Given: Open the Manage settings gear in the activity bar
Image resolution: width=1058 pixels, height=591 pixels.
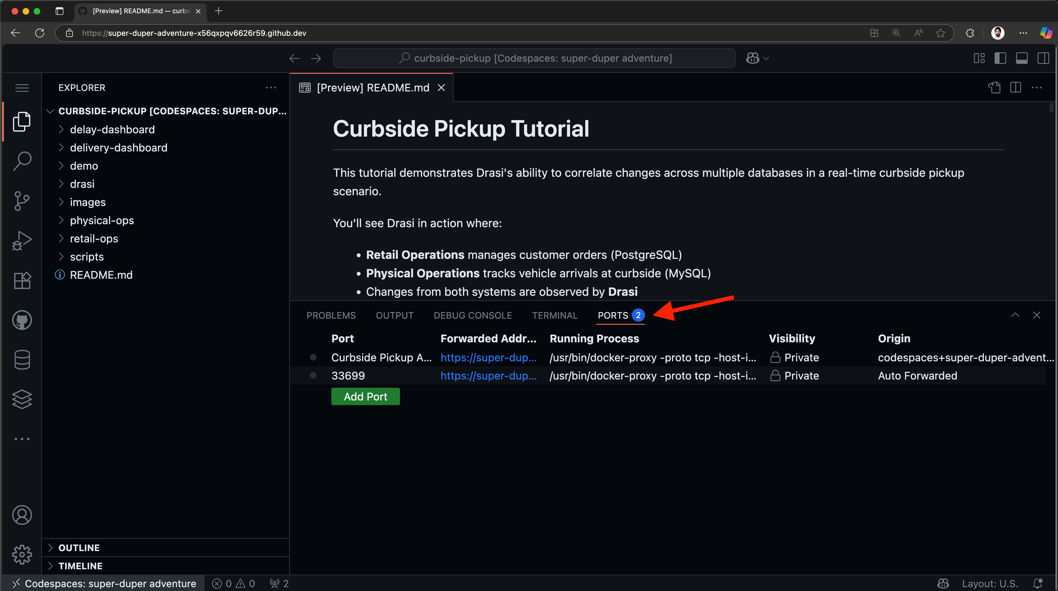Looking at the screenshot, I should coord(22,554).
